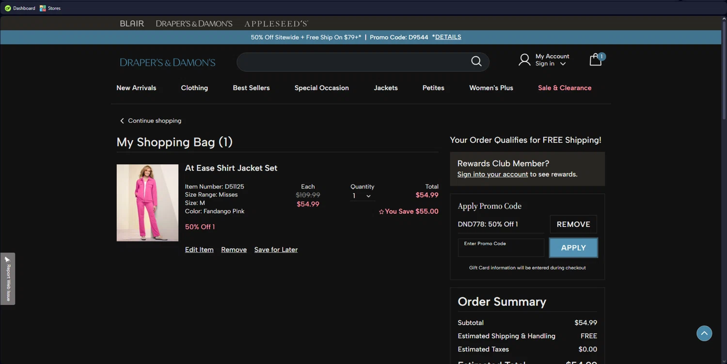The image size is (727, 364).
Task: Open the Jackets menu
Action: coord(386,88)
